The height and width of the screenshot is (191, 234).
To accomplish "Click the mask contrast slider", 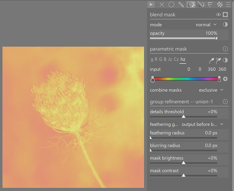I will 183,176.
